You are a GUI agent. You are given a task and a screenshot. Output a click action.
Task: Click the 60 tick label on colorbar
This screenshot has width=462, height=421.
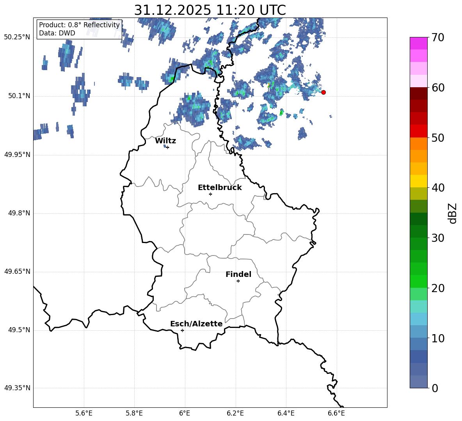[x=438, y=88]
